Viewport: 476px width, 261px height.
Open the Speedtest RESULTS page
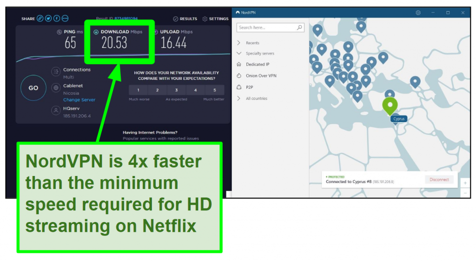pyautogui.click(x=188, y=19)
